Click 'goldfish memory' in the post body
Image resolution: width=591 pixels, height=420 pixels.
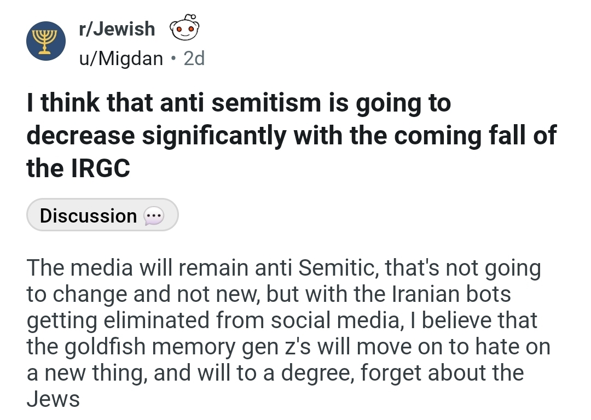pyautogui.click(x=149, y=347)
